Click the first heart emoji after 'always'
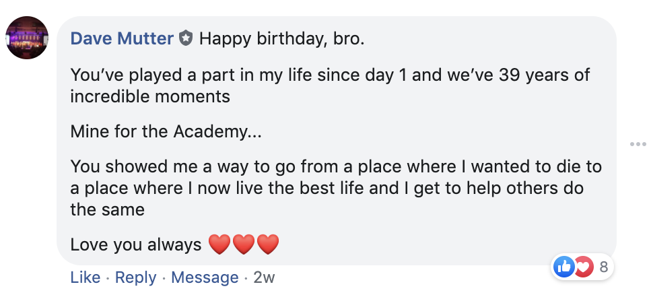The height and width of the screenshot is (299, 649). (x=220, y=244)
